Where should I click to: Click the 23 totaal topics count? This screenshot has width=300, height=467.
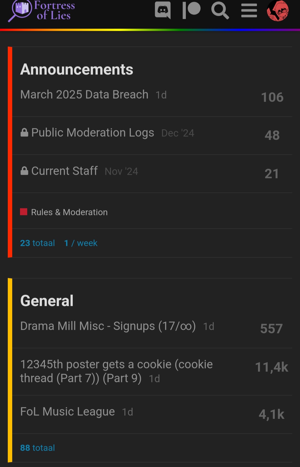click(x=37, y=243)
